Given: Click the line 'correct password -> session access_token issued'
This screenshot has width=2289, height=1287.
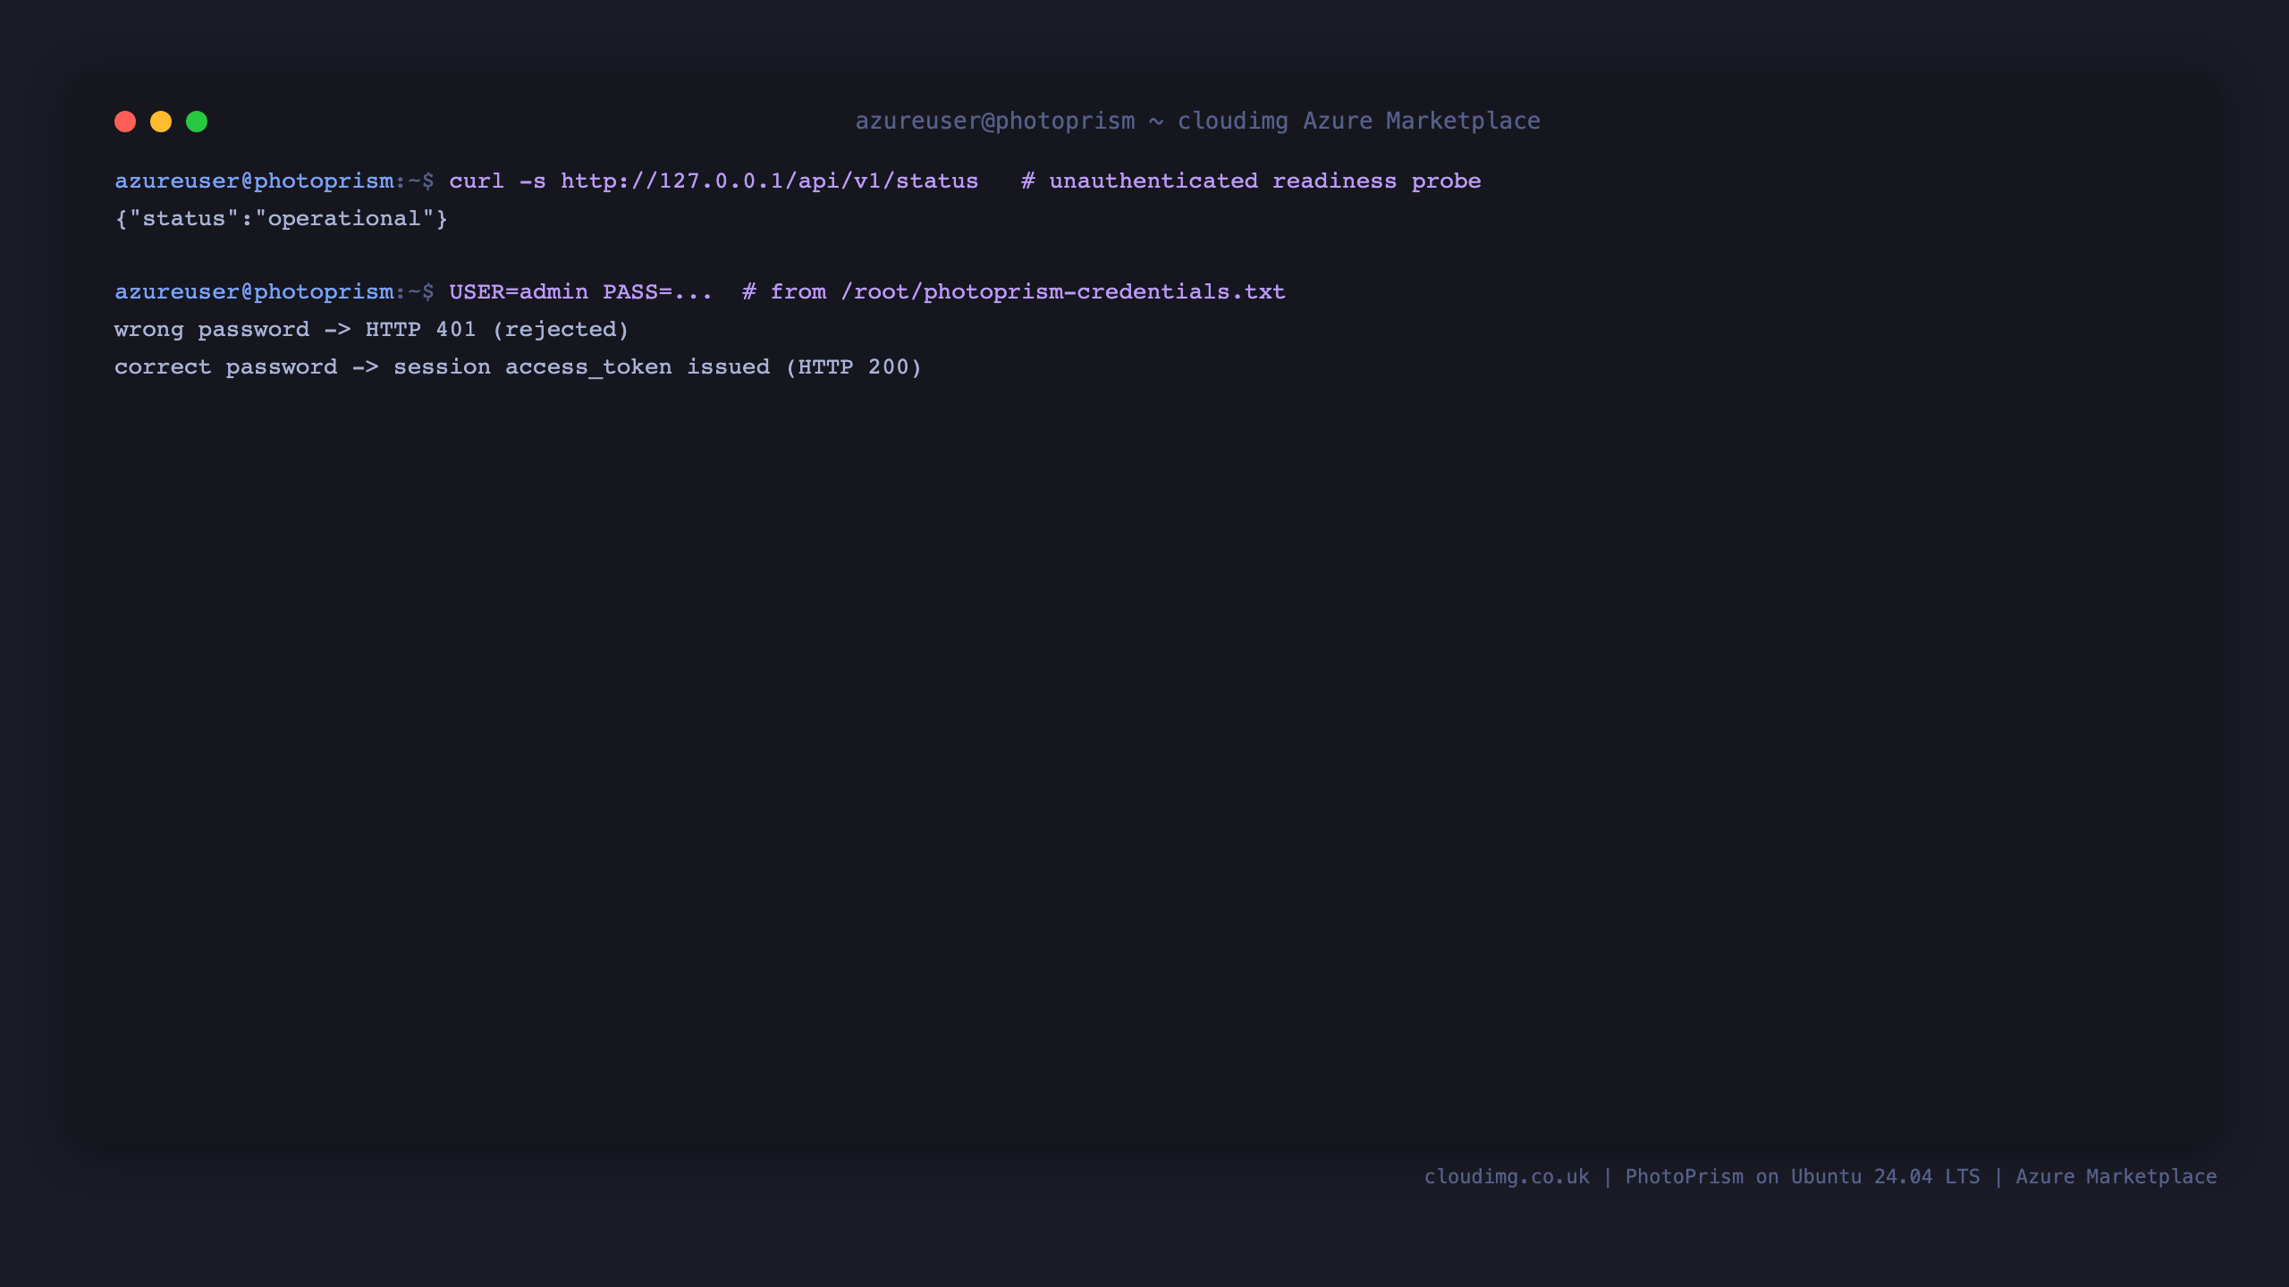Looking at the screenshot, I should click(442, 366).
